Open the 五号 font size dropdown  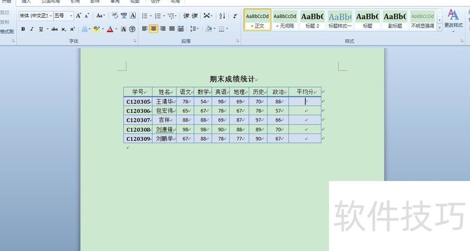[x=71, y=16]
